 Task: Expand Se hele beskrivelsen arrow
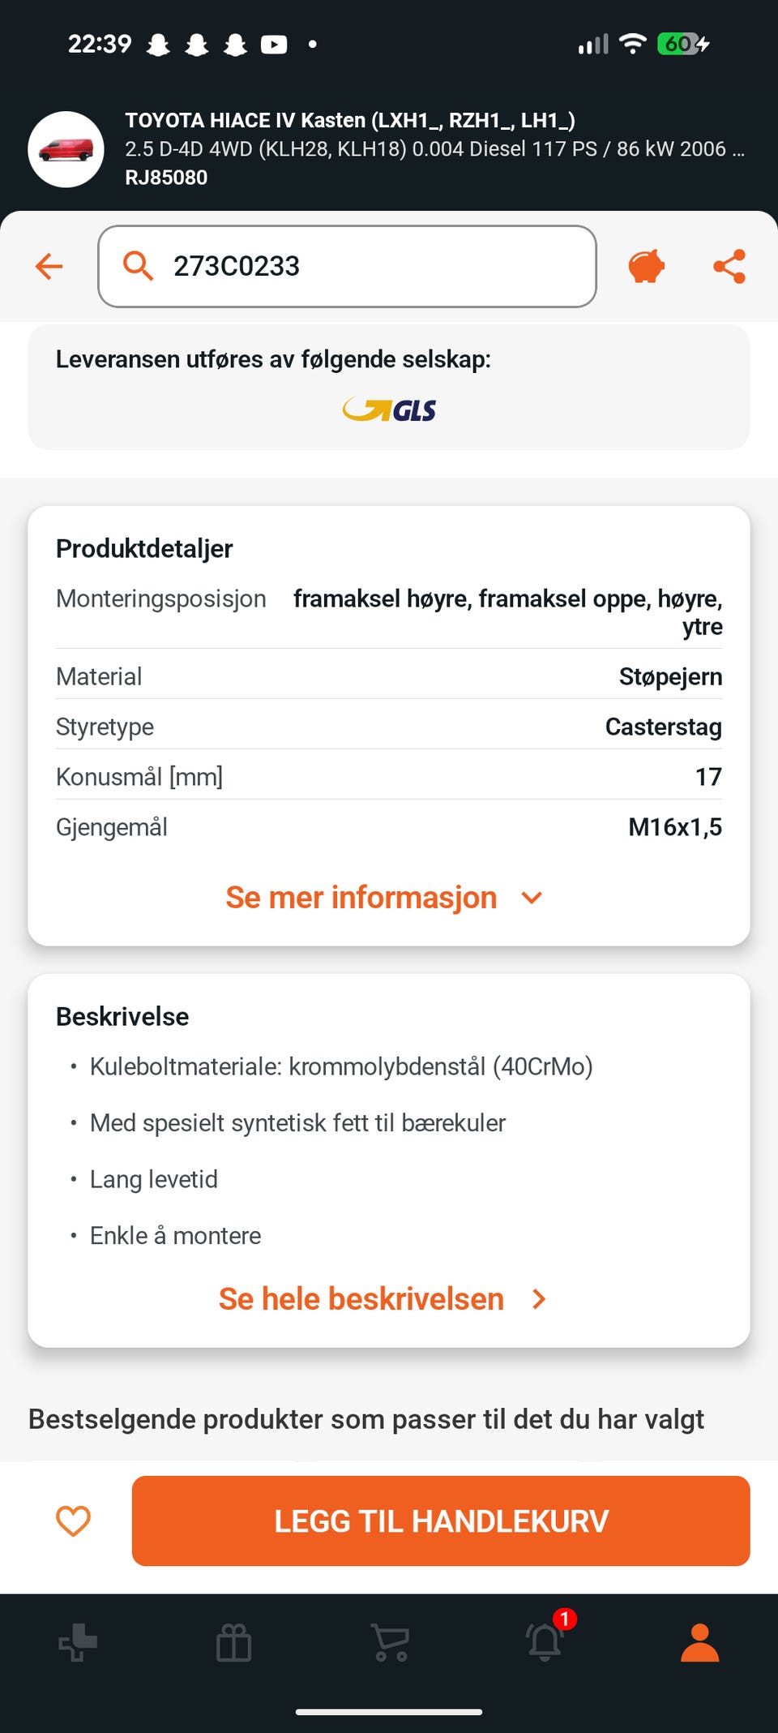tap(539, 1299)
